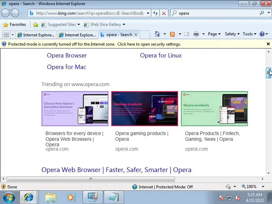
Task: Open Suggested Sites favorites link
Action: (x=58, y=24)
